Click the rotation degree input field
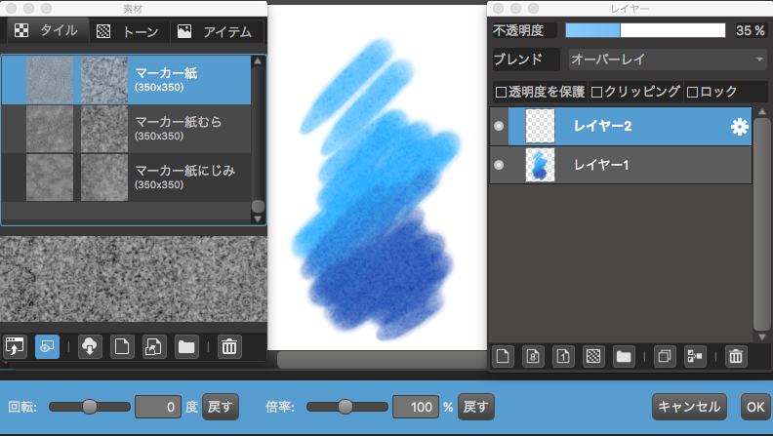Screen dimensions: 773x436 tap(158, 407)
